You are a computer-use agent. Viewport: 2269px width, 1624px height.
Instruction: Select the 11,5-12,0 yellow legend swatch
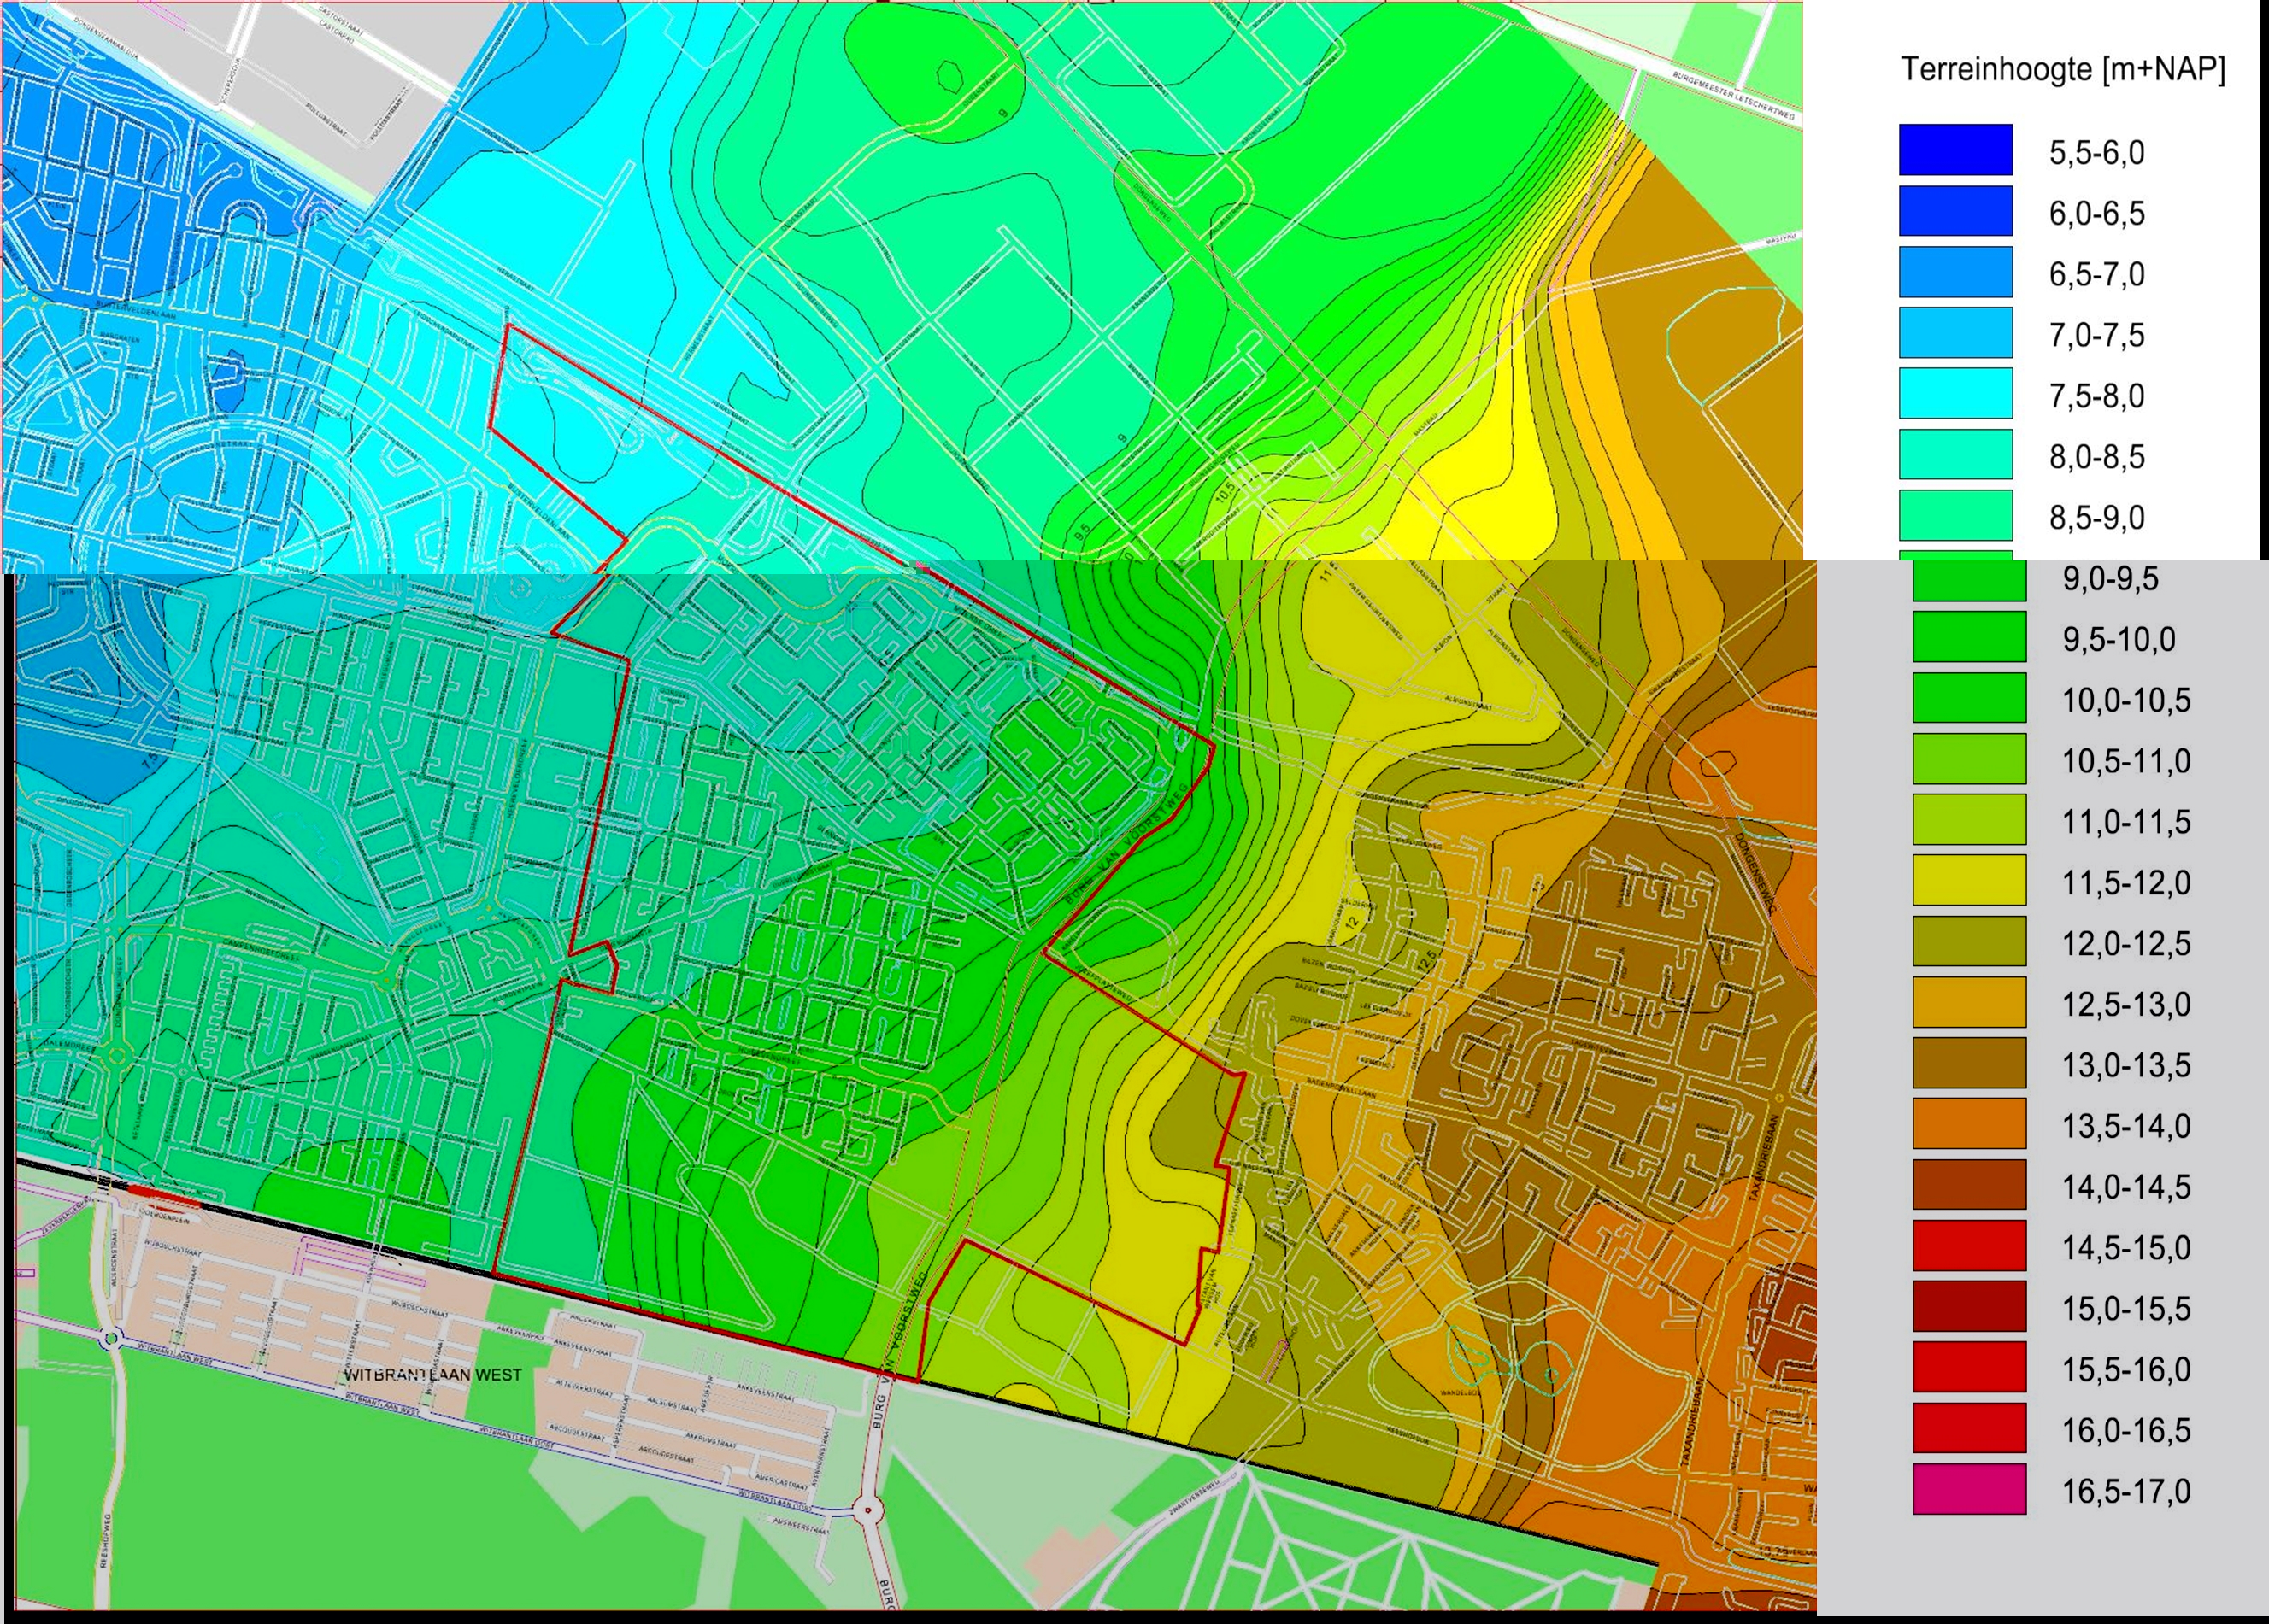[1969, 880]
